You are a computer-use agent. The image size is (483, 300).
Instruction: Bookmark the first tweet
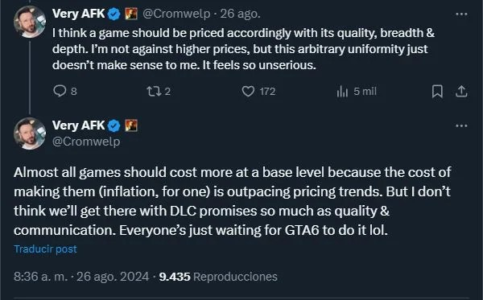437,92
